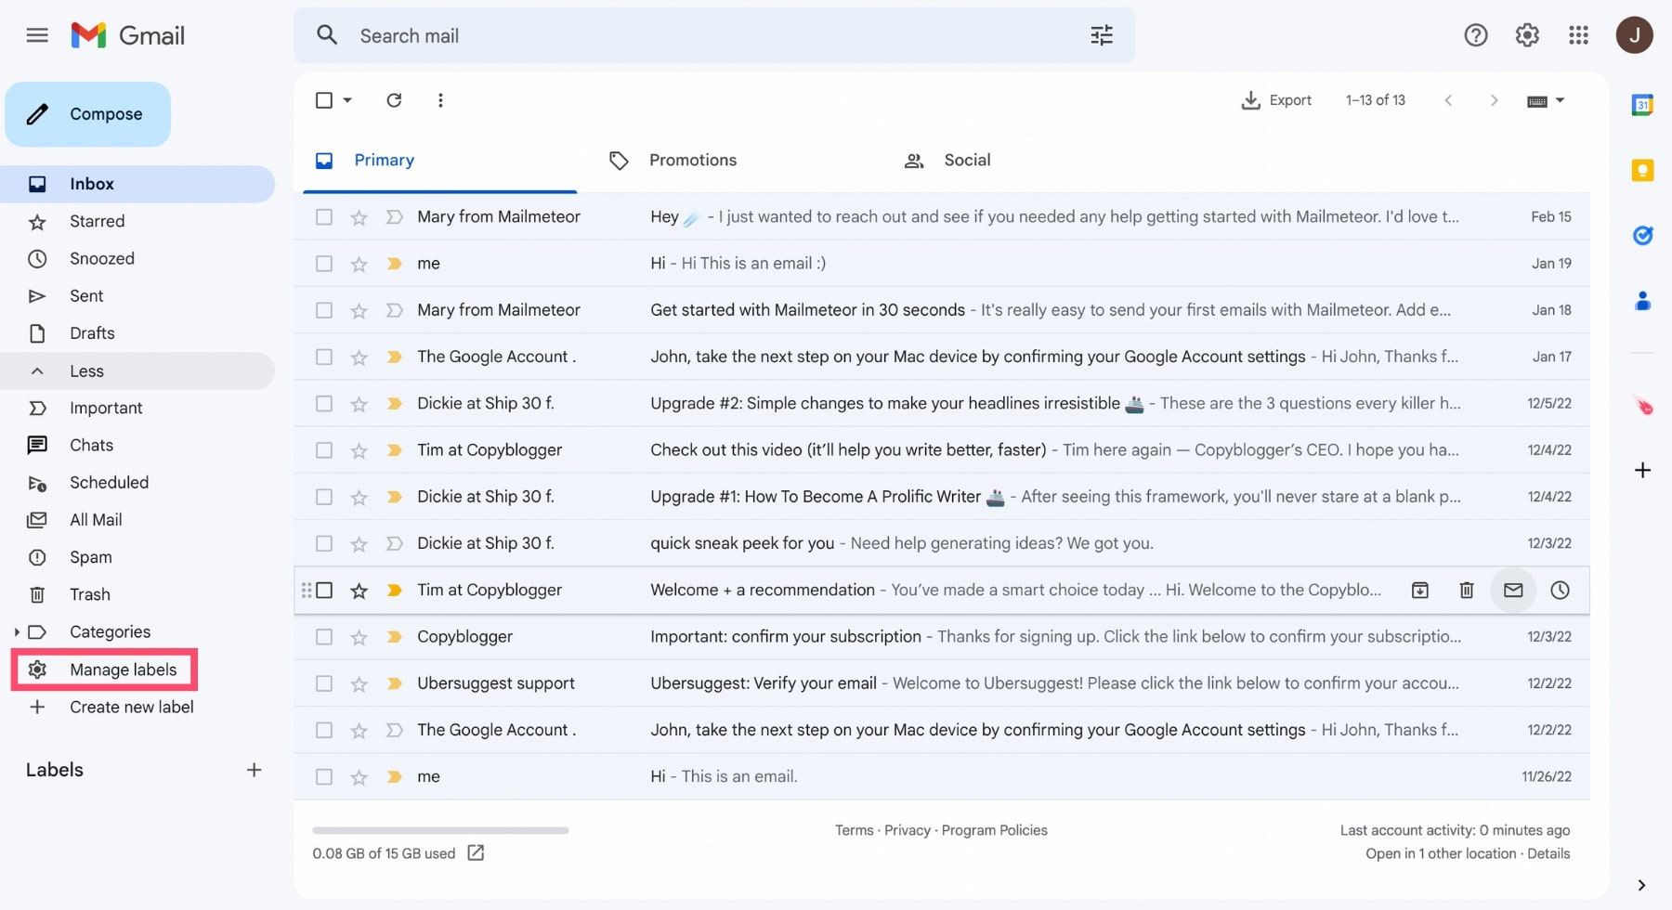Screen dimensions: 1672x910
Task: Open the Support help icon
Action: coord(1476,35)
